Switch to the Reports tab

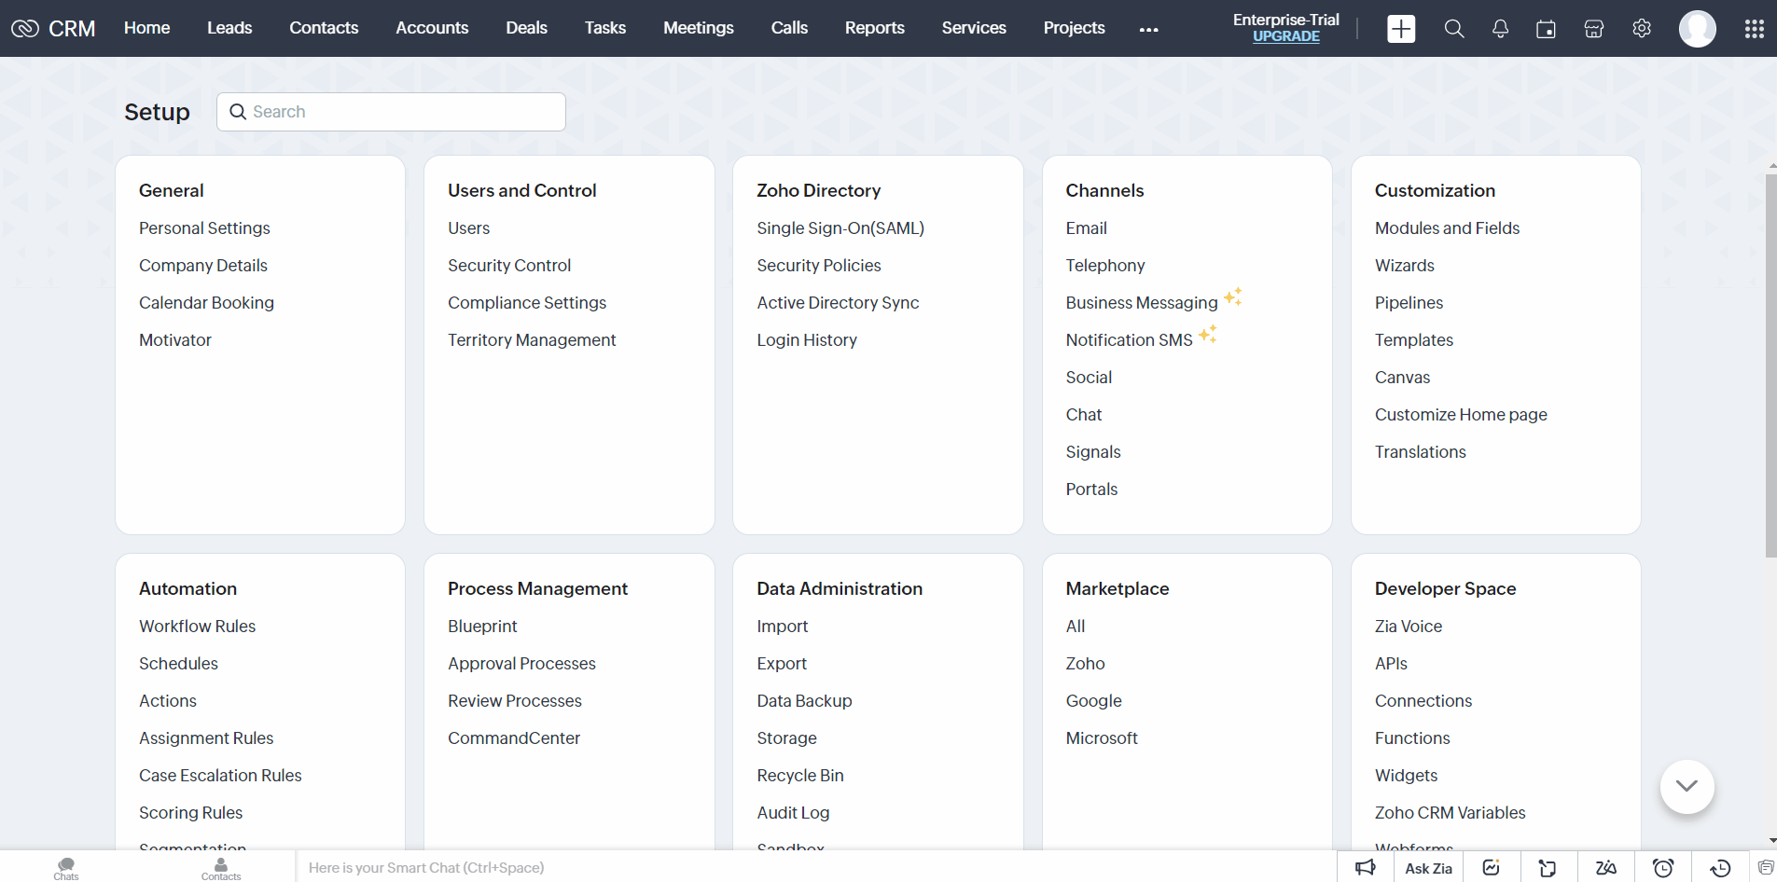[x=874, y=28]
